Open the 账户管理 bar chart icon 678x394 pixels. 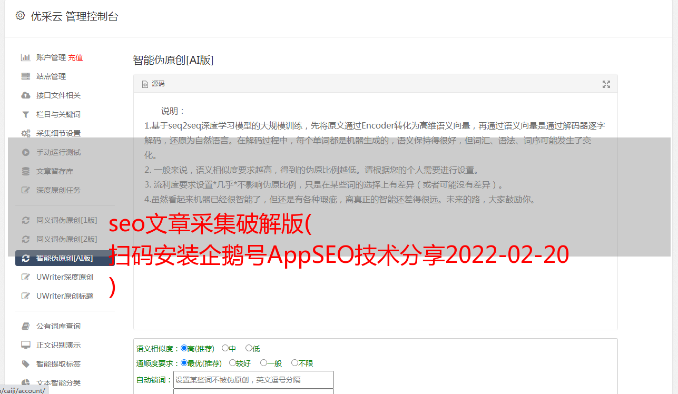point(25,57)
